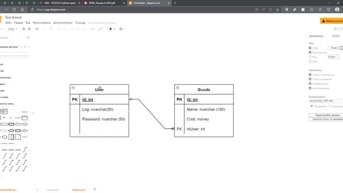Open the connection arrow style dropdown

(93, 29)
